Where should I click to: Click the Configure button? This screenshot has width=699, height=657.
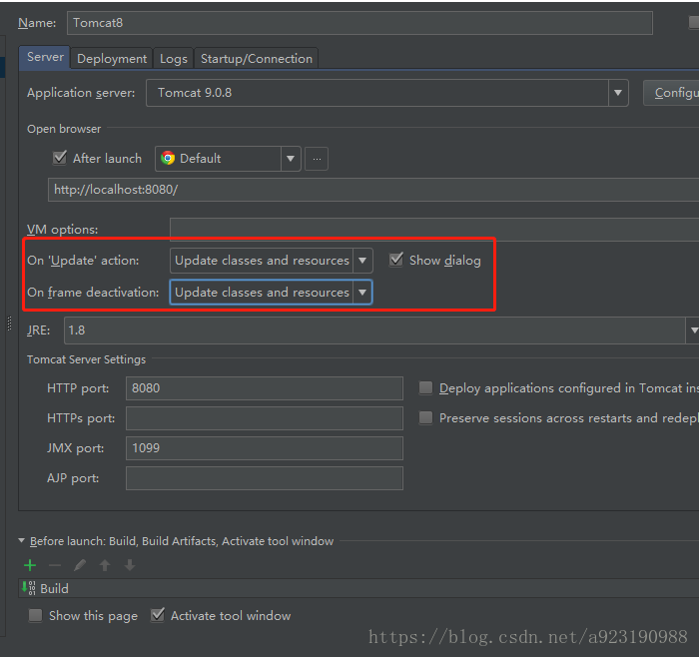pyautogui.click(x=671, y=93)
